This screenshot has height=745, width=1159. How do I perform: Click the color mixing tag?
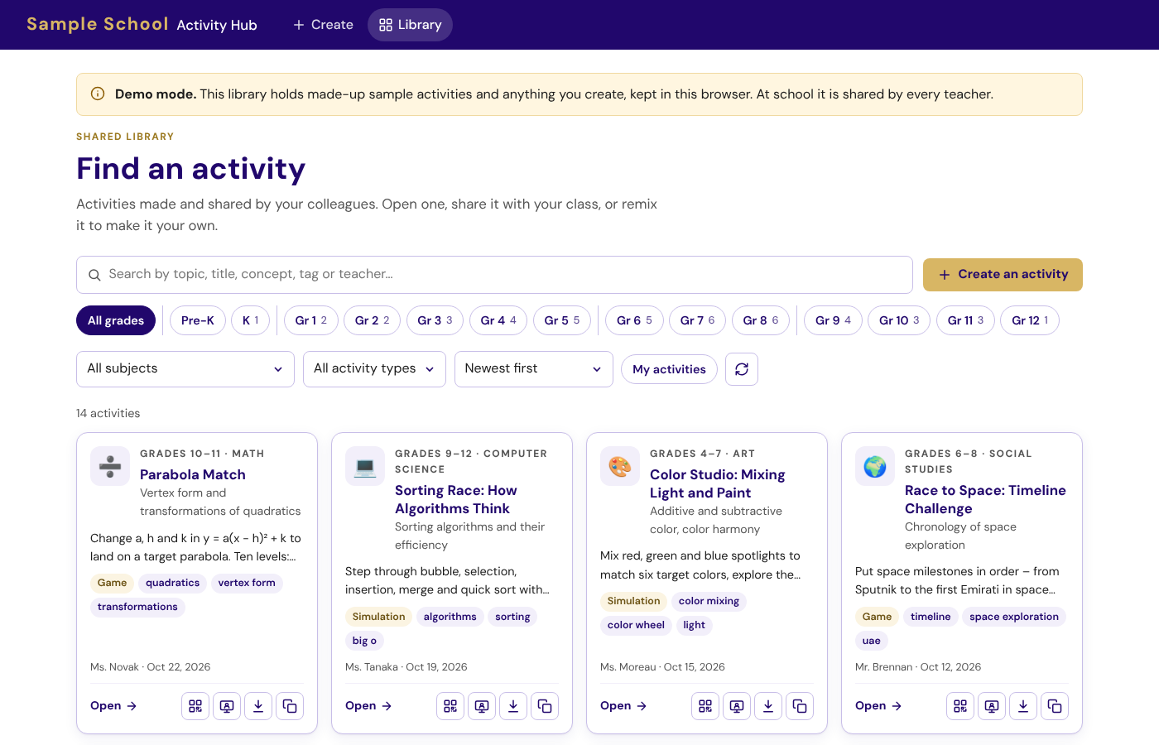tap(709, 601)
